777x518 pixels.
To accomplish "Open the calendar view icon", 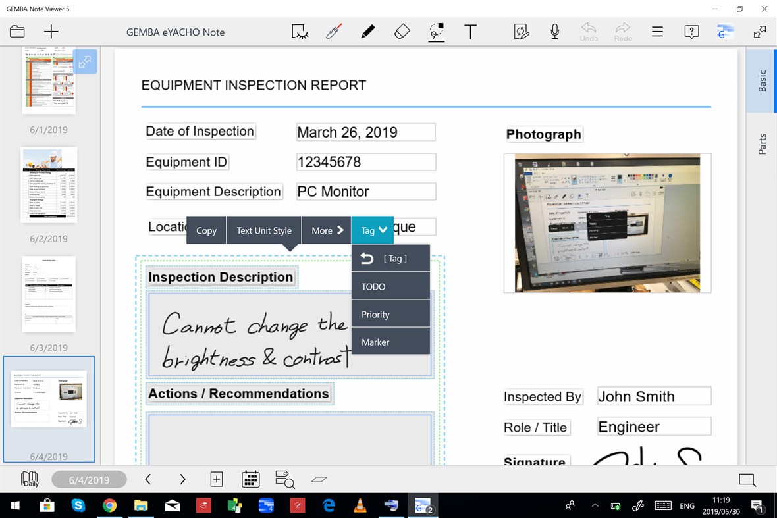I will [250, 479].
